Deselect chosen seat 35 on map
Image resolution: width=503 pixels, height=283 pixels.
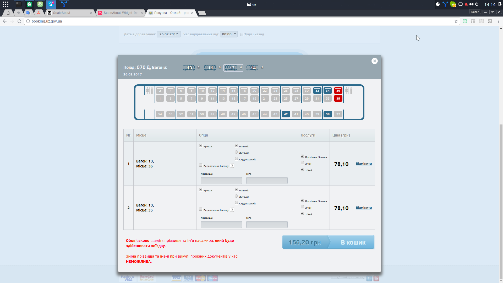[338, 99]
